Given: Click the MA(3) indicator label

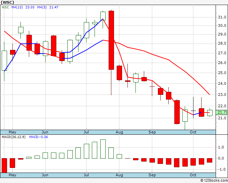Looking at the screenshot, I should click(42, 7).
